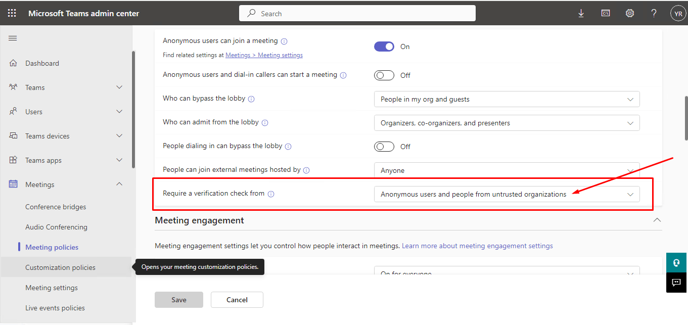Go to Dashboard
Image resolution: width=688 pixels, height=325 pixels.
[42, 63]
